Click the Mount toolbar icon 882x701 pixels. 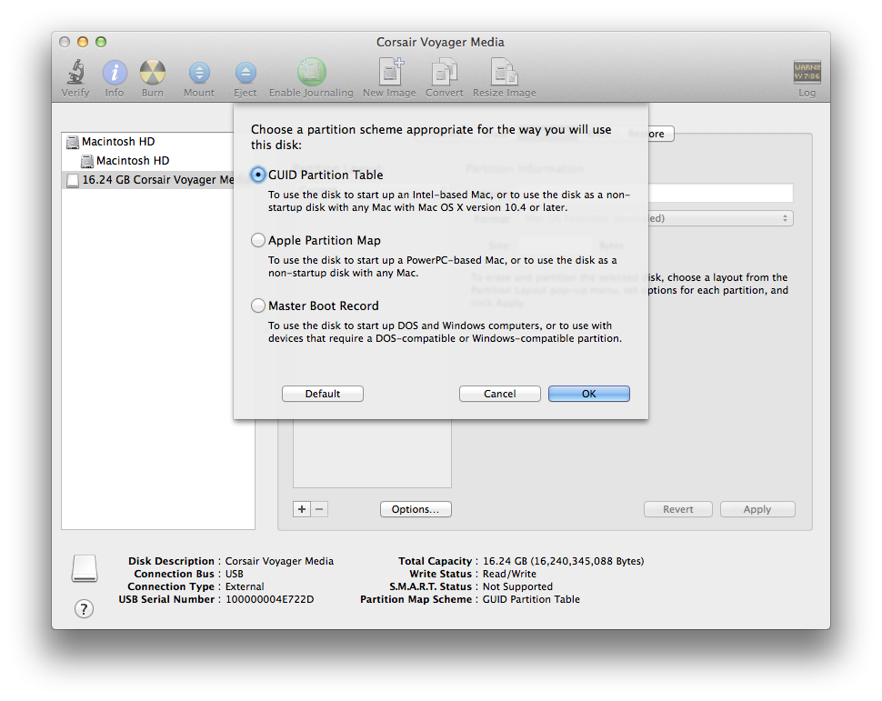pos(199,73)
